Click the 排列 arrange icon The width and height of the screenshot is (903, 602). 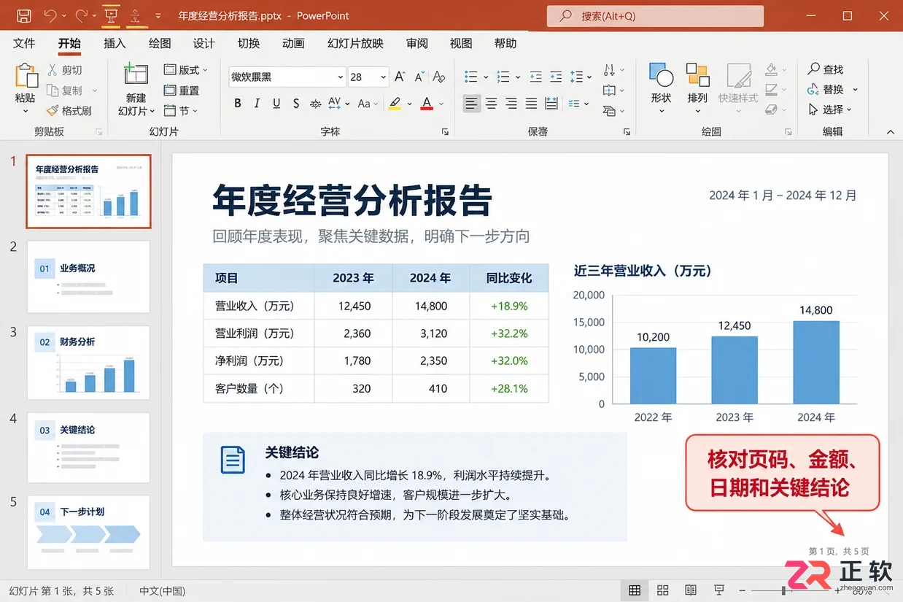pyautogui.click(x=697, y=75)
